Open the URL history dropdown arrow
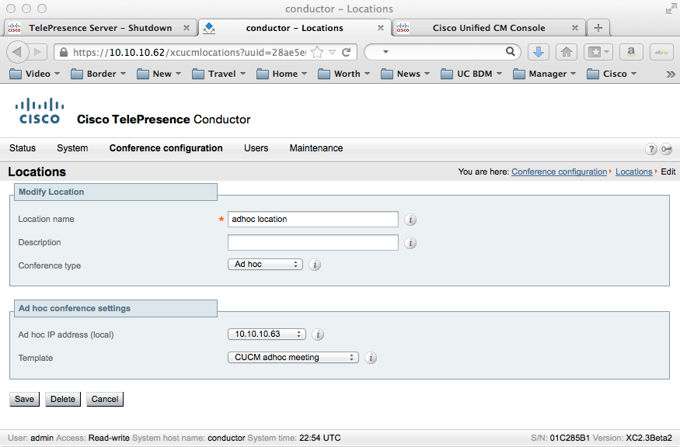 [x=332, y=53]
